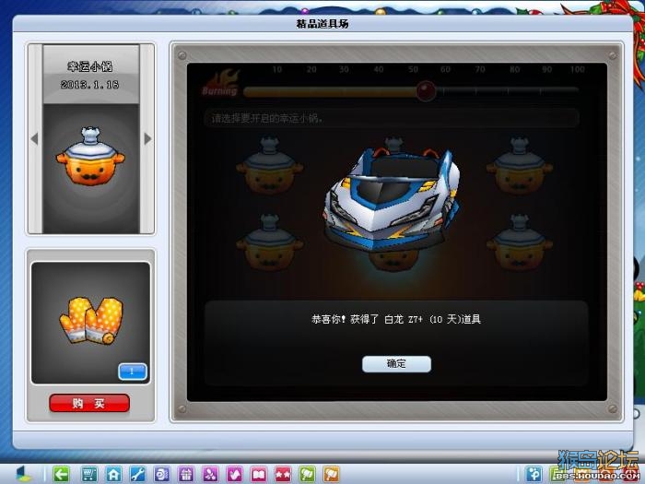Click the green back arrow icon
This screenshot has width=645, height=484.
tap(62, 475)
